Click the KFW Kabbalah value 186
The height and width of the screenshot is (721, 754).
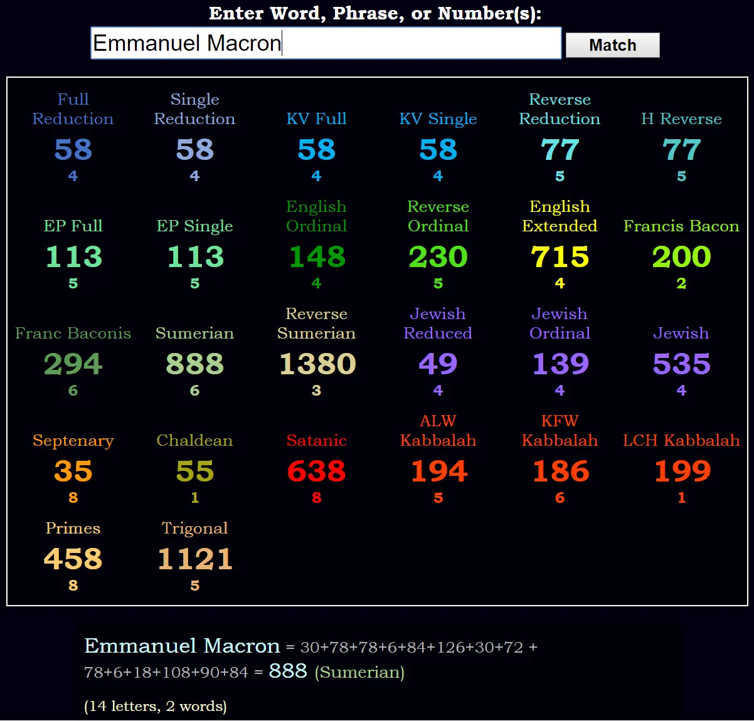point(560,471)
